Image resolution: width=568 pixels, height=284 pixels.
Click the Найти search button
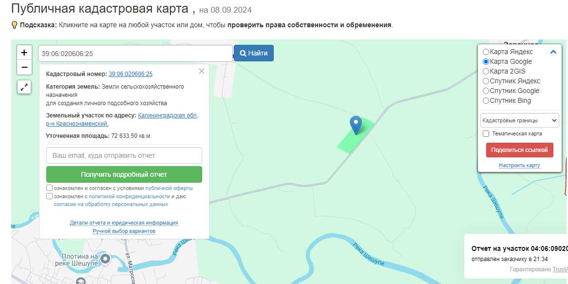[x=254, y=53]
